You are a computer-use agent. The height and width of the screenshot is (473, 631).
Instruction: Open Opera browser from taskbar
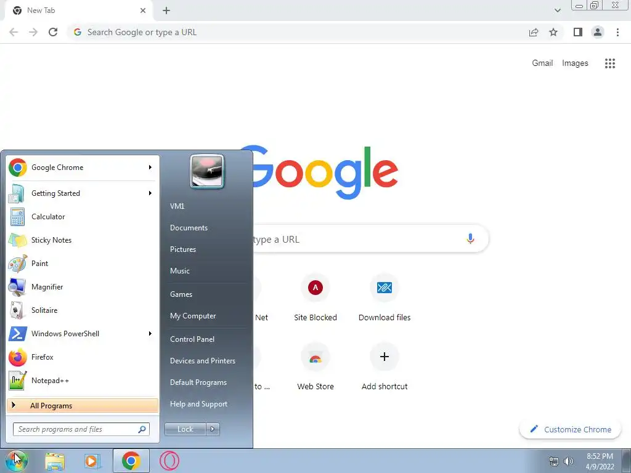click(169, 461)
